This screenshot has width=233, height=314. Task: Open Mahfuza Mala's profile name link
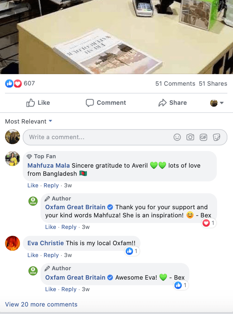49,165
